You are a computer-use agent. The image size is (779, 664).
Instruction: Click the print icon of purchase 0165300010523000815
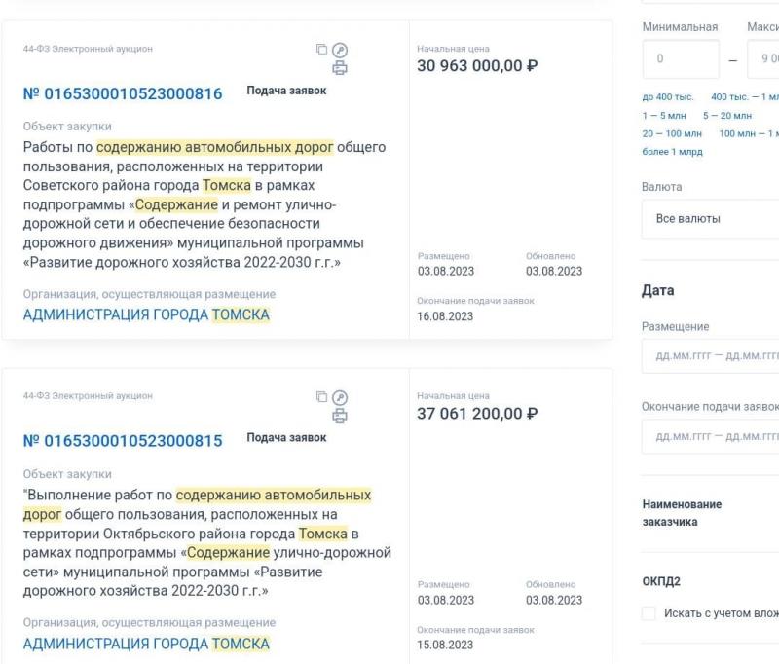coord(340,415)
